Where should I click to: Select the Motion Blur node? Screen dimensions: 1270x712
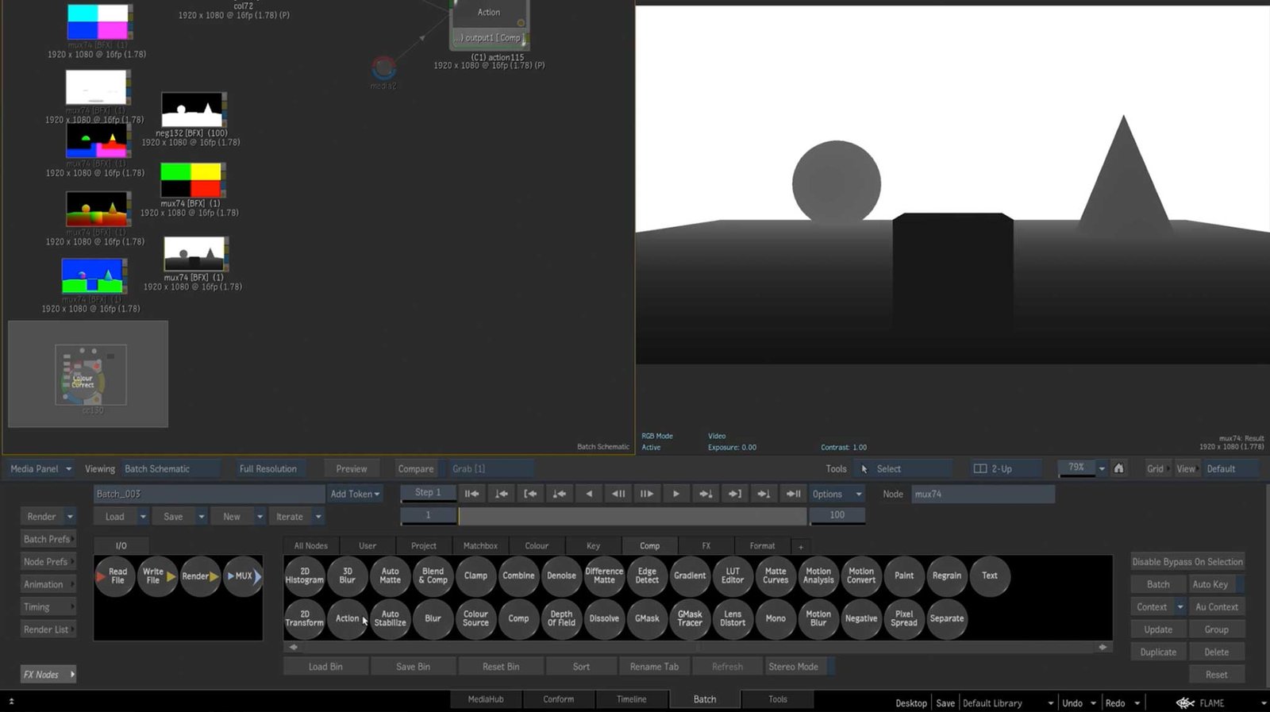coord(818,618)
